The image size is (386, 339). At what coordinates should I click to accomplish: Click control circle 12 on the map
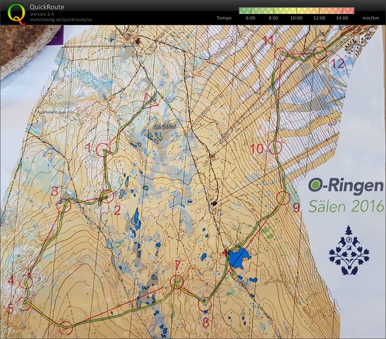tap(320, 53)
